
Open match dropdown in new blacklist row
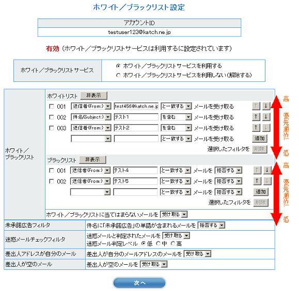[176, 192]
